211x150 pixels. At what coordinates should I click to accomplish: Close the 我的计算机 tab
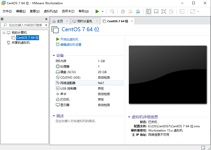click(97, 21)
